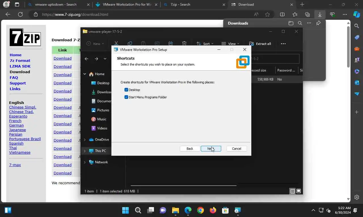Open a new browser tab
Image resolution: width=363 pixels, height=217 pixels.
coord(302,5)
